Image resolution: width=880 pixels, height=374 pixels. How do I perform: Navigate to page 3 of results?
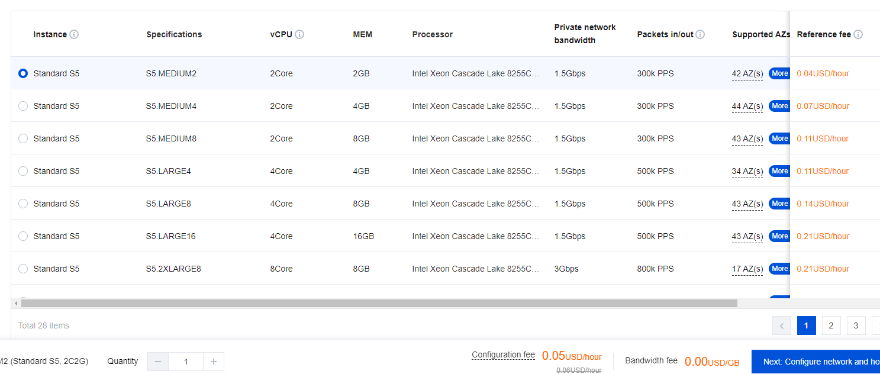[856, 325]
